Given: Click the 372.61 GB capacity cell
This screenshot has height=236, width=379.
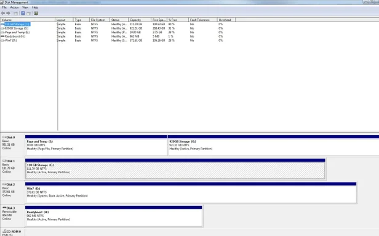Looking at the screenshot, I should (136, 41).
